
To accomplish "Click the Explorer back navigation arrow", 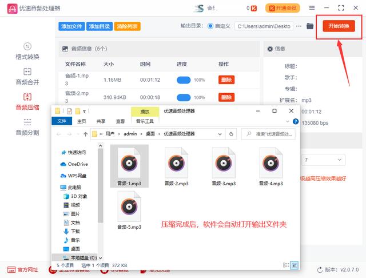I will pos(58,134).
